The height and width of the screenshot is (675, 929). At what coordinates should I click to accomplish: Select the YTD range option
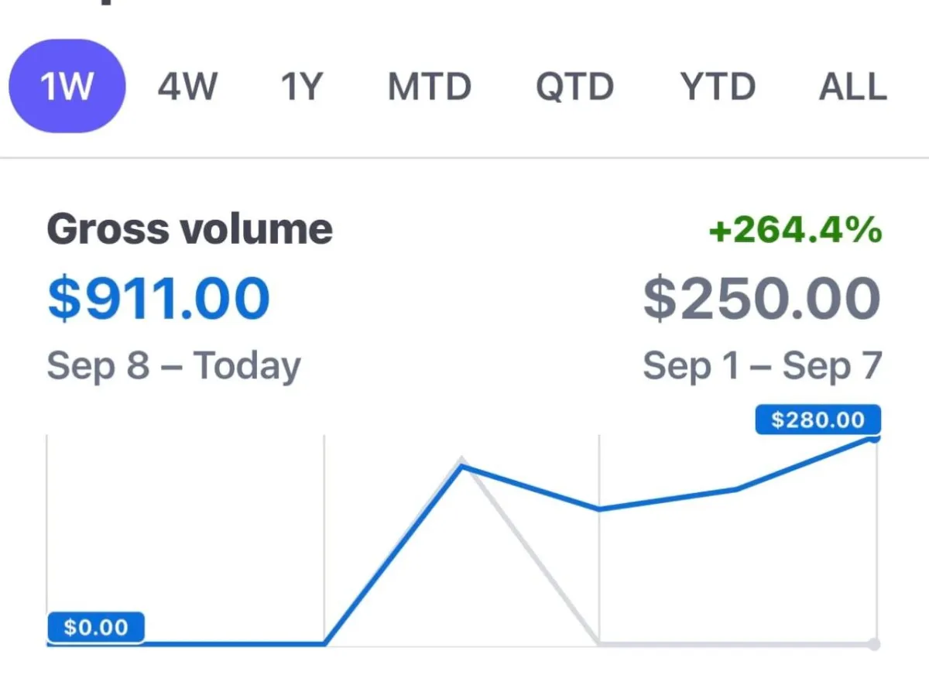[x=718, y=87]
